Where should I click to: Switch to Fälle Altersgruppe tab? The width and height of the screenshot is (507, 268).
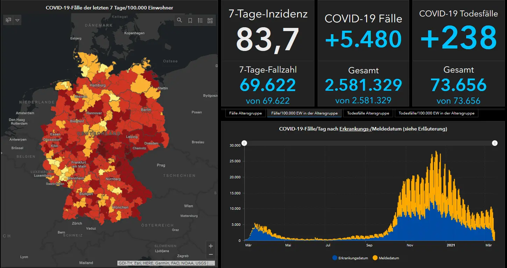(245, 113)
